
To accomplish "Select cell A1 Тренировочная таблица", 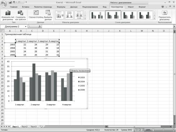I will pos(10,34).
